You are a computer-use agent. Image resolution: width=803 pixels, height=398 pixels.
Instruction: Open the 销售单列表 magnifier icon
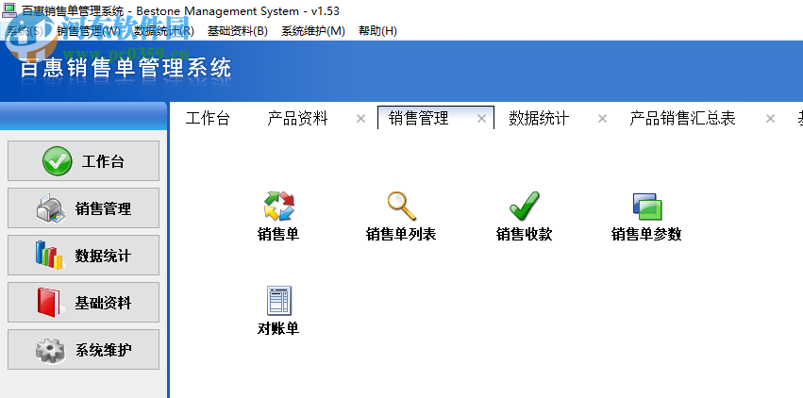click(401, 206)
